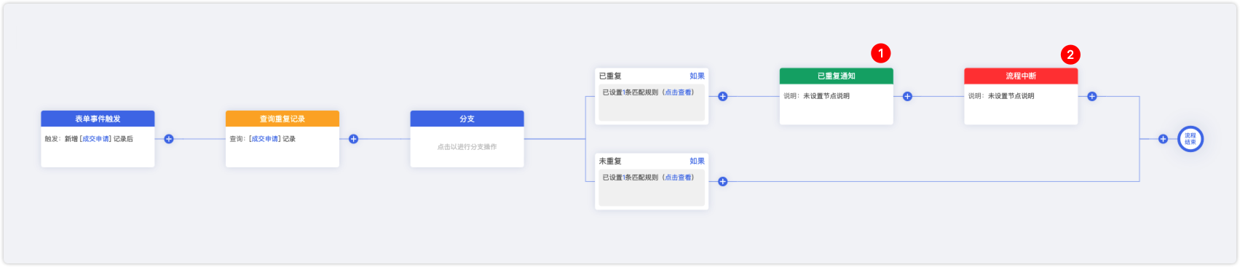The width and height of the screenshot is (1240, 267).
Task: Add node after 未重复 condition plus icon
Action: 723,182
